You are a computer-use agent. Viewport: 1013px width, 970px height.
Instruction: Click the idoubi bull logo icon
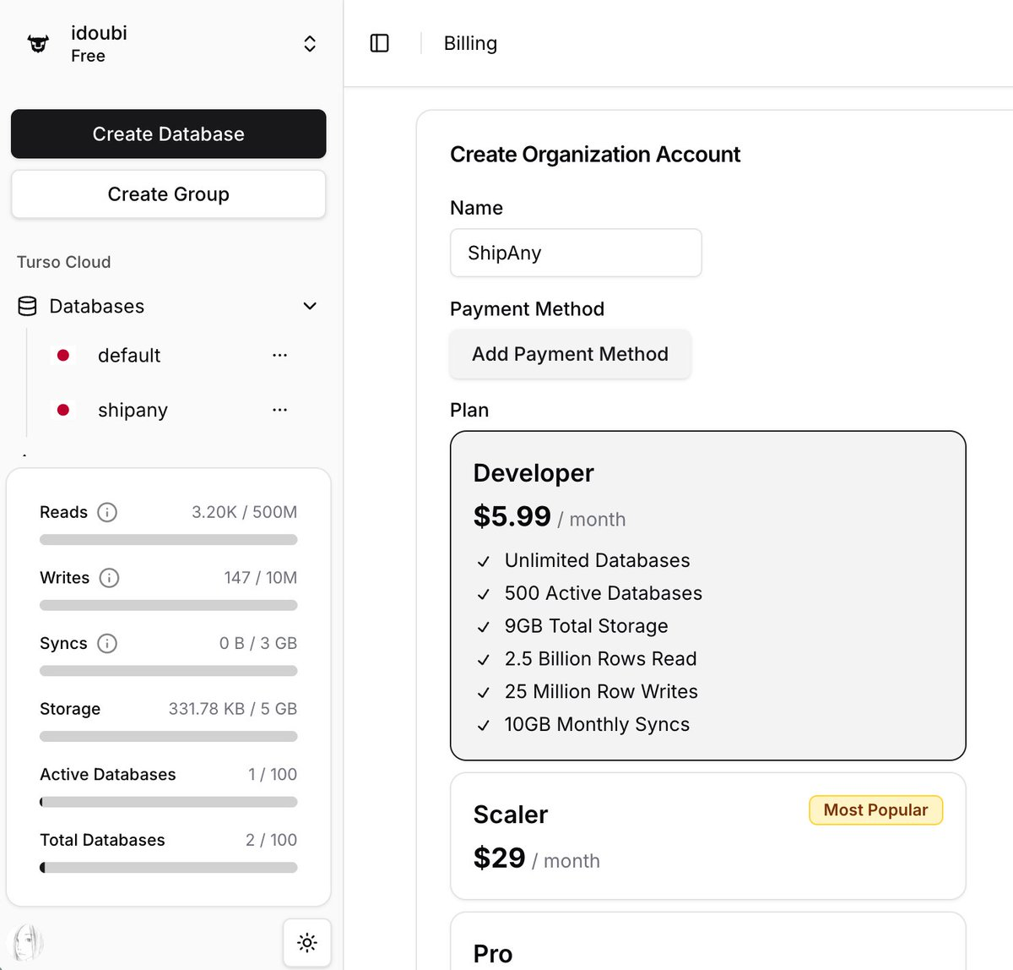pyautogui.click(x=39, y=43)
